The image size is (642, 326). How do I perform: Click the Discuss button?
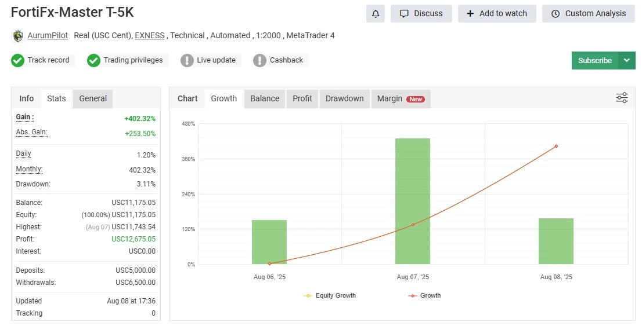tap(421, 13)
